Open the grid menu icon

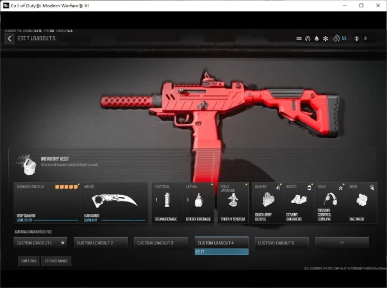pos(299,39)
